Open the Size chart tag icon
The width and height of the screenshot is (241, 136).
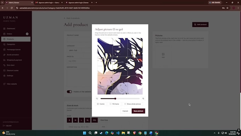click(4, 65)
